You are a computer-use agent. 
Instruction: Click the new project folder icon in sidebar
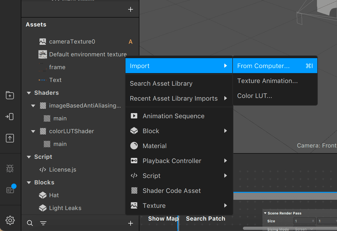[x=10, y=95]
